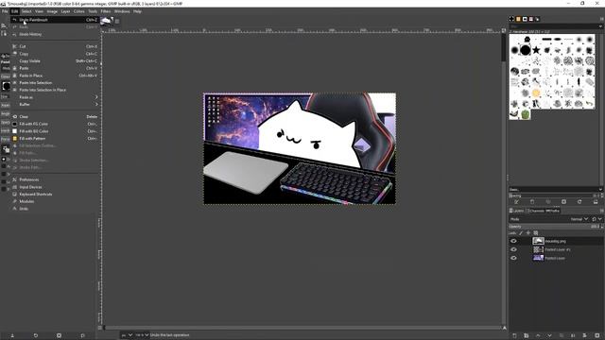
Task: Open Keyboard Shortcuts entry
Action: point(55,195)
